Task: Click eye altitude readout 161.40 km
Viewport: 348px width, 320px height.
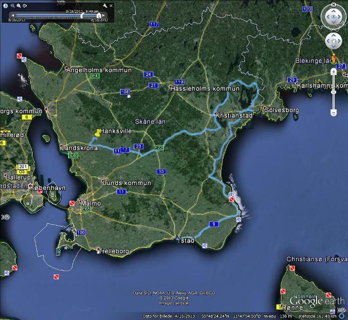Action: coord(327,316)
